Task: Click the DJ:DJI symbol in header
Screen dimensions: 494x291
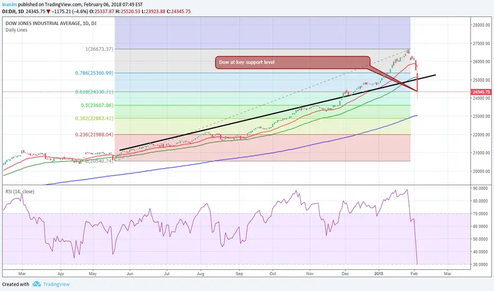Action: click(x=9, y=11)
